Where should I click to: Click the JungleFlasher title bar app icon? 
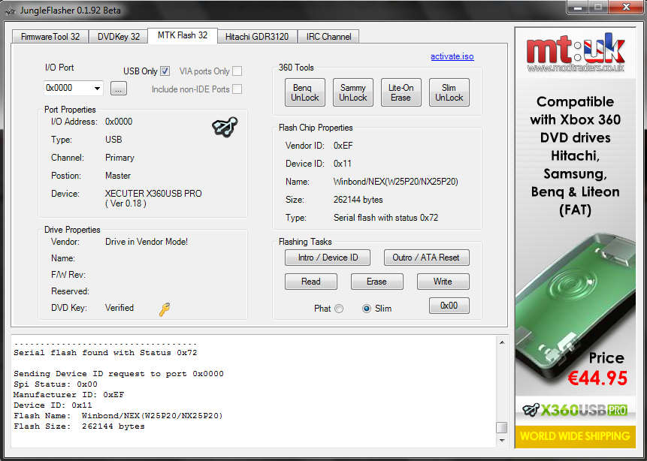(11, 11)
